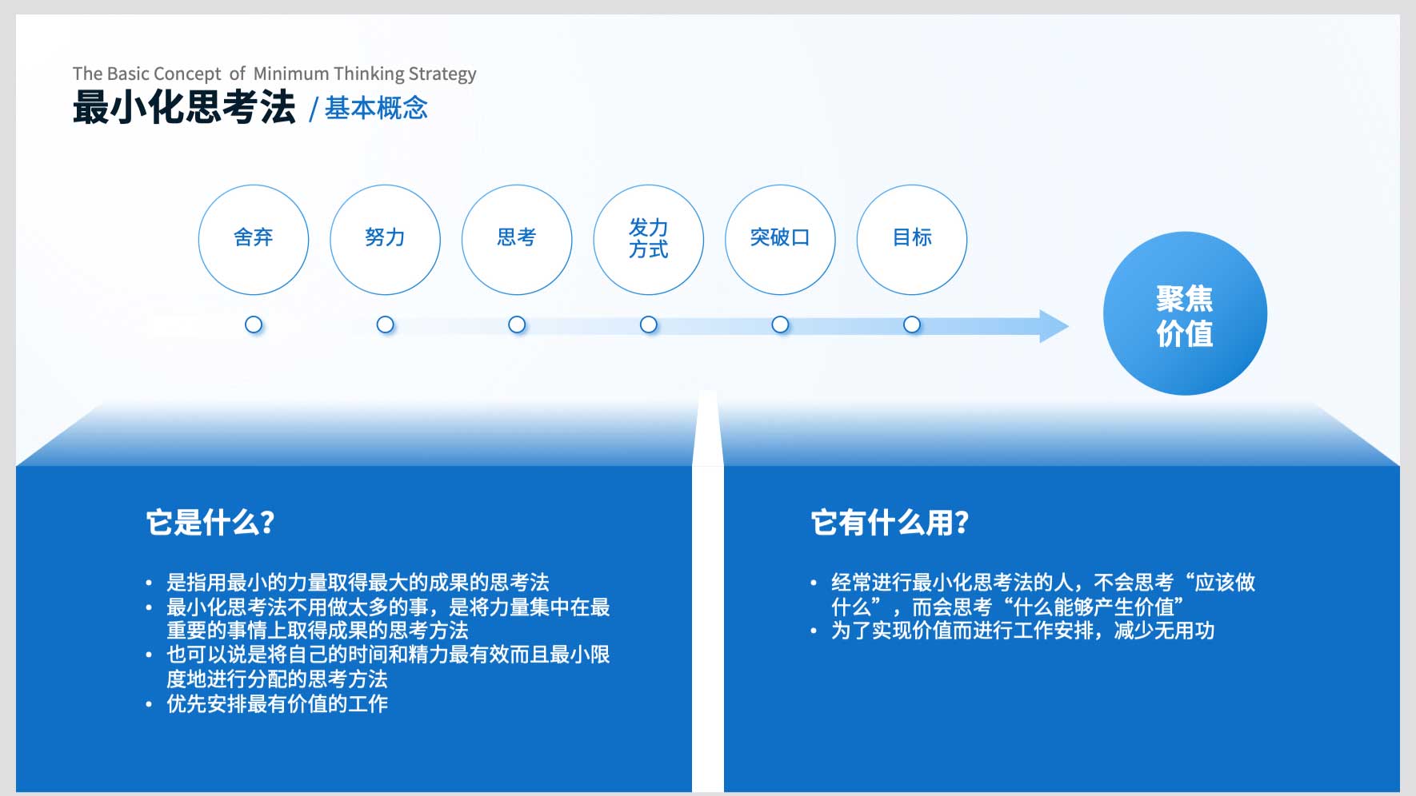Viewport: 1416px width, 796px height.
Task: Click the timeline dot under 目标
Action: [912, 324]
